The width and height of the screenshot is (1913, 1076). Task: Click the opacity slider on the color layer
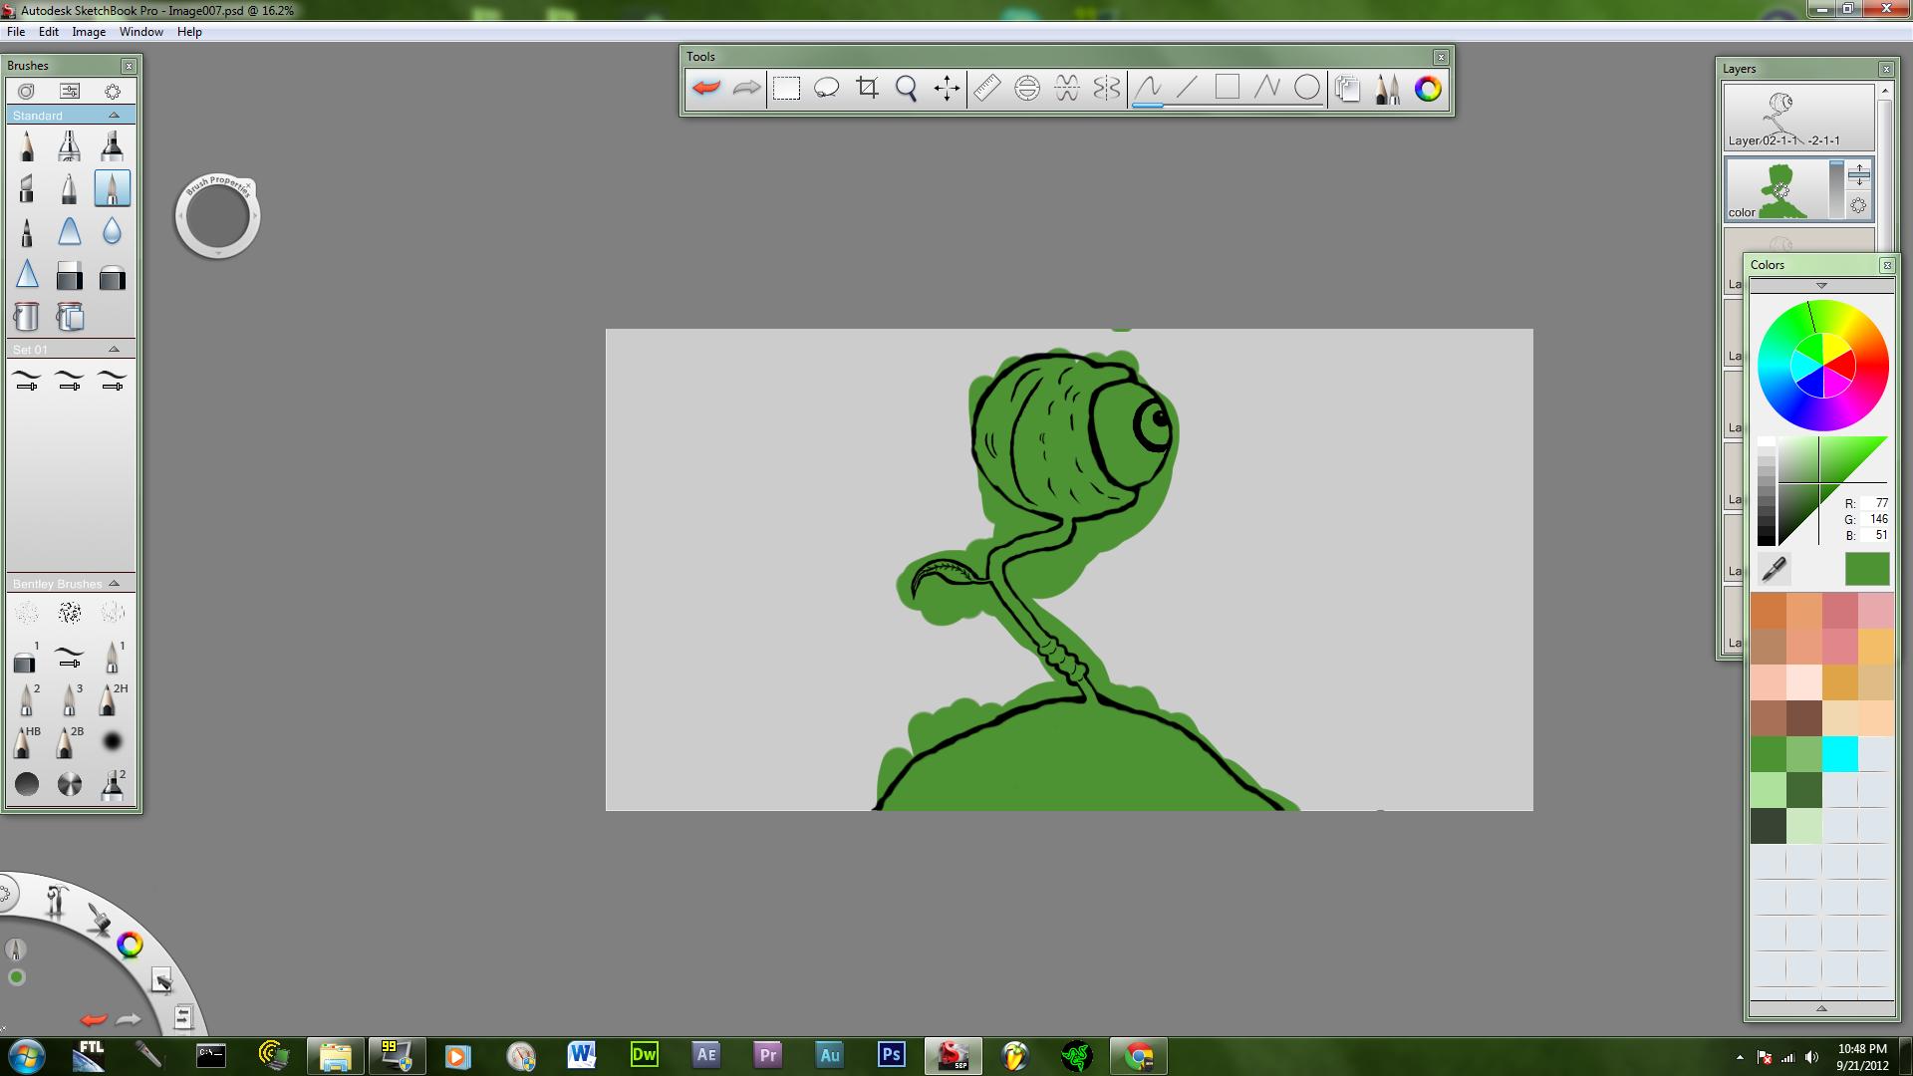tap(1837, 188)
